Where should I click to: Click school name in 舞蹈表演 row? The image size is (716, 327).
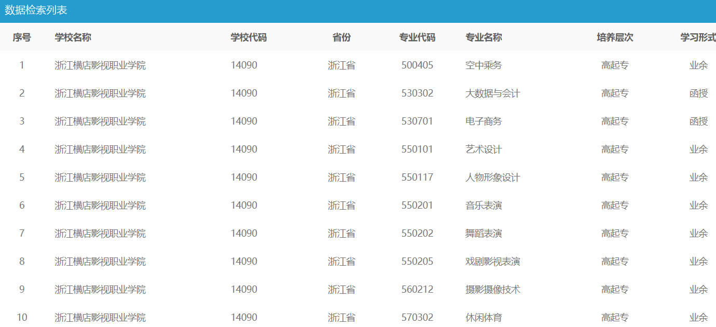pos(100,234)
